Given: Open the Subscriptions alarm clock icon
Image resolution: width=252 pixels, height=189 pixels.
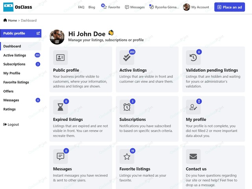Looking at the screenshot, I should pyautogui.click(x=127, y=107).
